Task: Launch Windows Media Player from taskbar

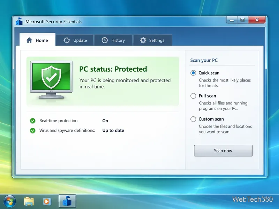Action: click(x=47, y=201)
